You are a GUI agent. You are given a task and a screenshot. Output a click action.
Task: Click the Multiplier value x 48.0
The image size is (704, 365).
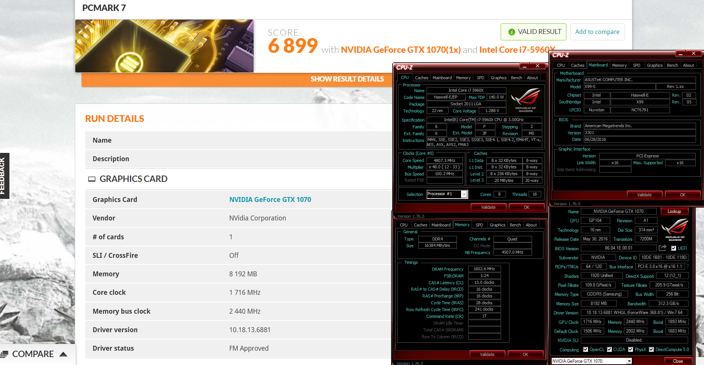[444, 167]
